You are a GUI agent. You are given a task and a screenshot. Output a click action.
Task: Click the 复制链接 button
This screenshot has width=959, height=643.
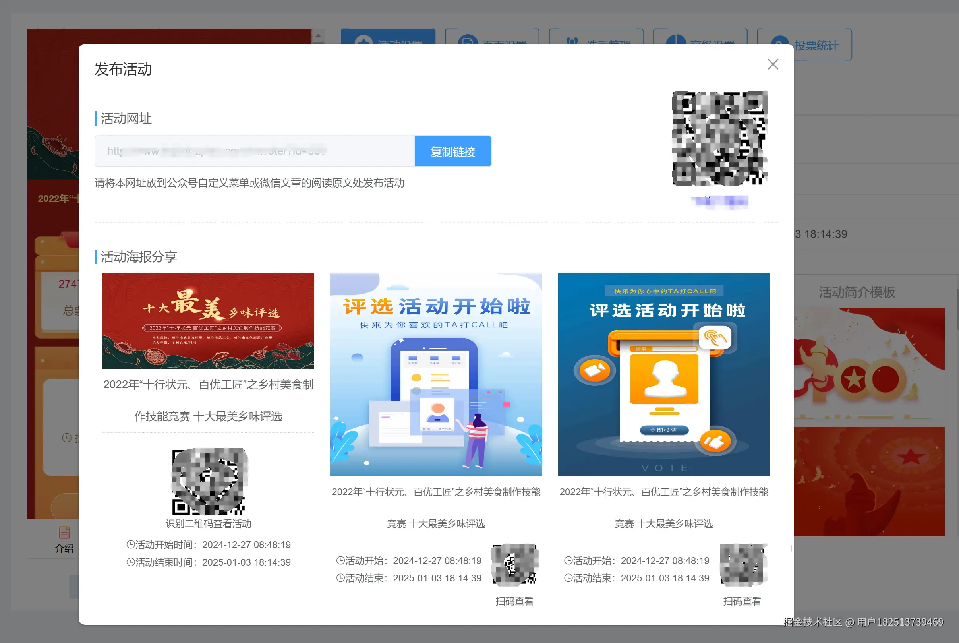pyautogui.click(x=452, y=151)
